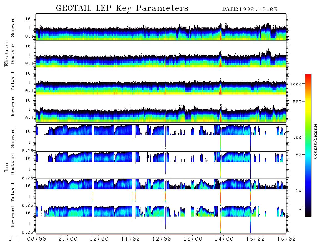Click the "500" colorbar tick label
The width and height of the screenshot is (317, 244).
297,101
